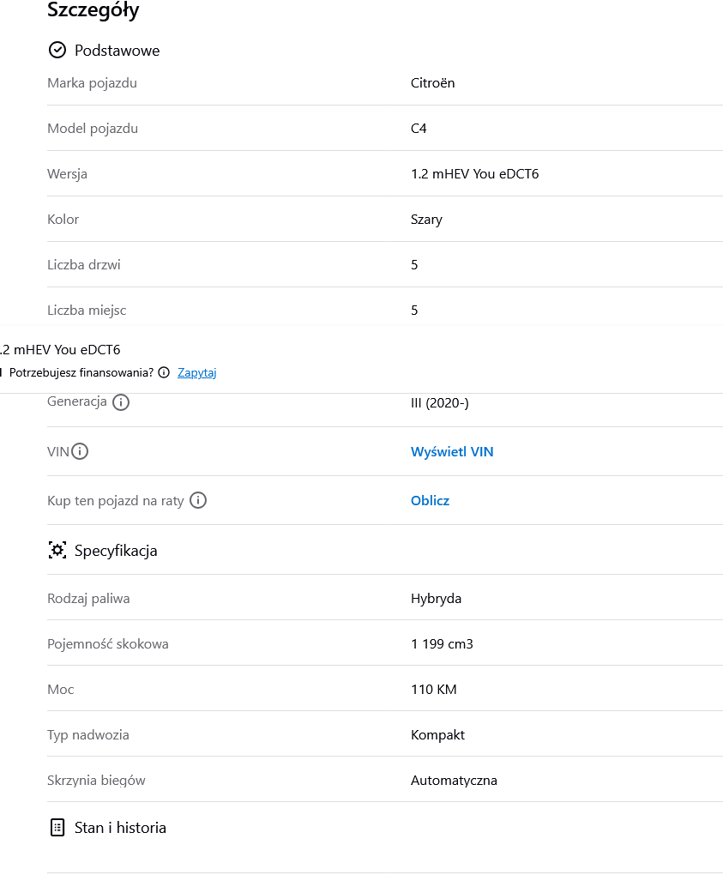Image resolution: width=723 pixels, height=887 pixels.
Task: Select the III (2020-) generation value
Action: [440, 402]
